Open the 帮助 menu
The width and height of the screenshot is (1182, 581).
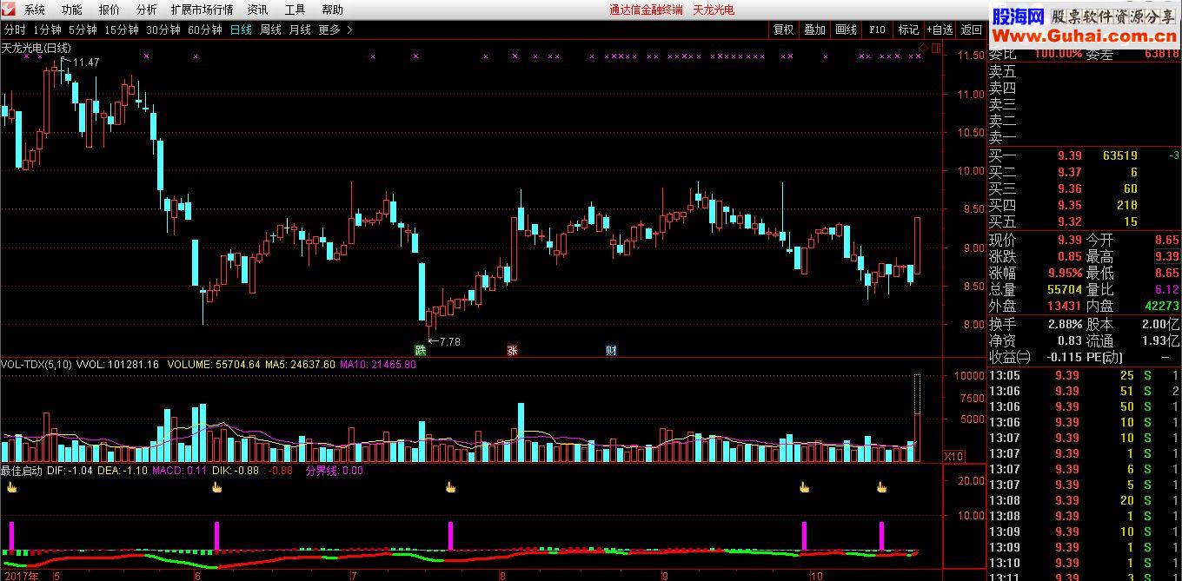[x=332, y=10]
